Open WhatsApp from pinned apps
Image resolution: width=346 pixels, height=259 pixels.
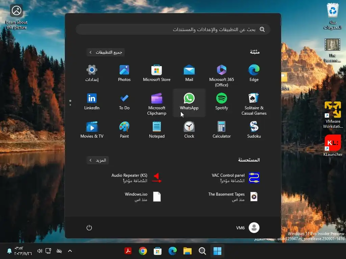point(189,102)
